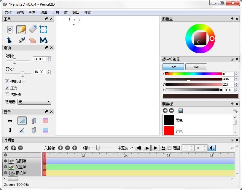Add a new layer with the plus button
The image size is (242, 190).
pos(13,148)
